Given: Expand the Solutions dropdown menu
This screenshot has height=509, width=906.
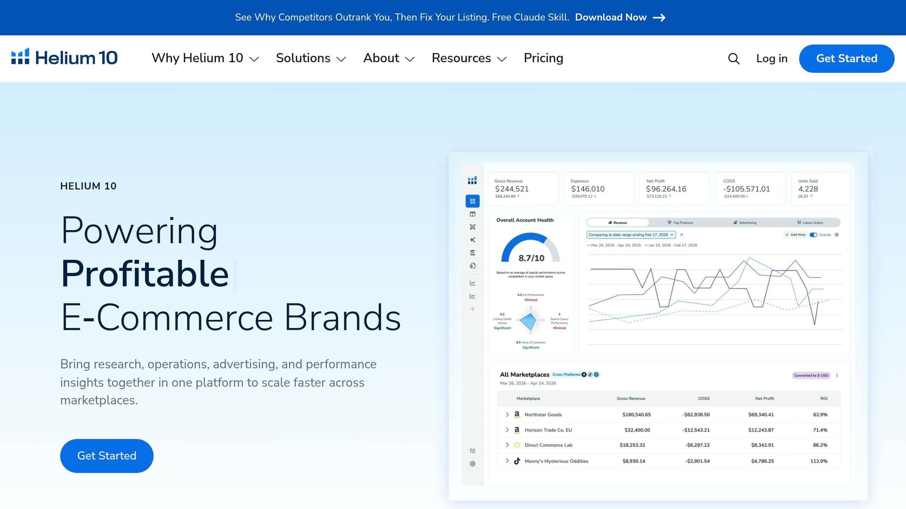Looking at the screenshot, I should [x=311, y=58].
